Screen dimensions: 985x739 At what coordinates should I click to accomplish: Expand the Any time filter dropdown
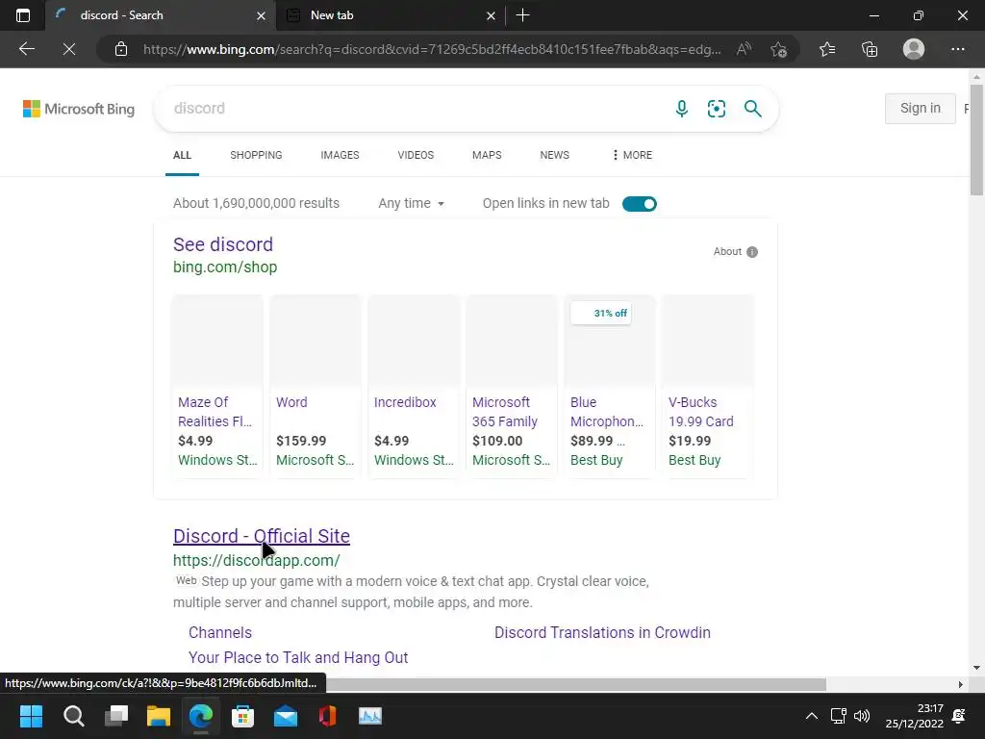click(x=411, y=204)
